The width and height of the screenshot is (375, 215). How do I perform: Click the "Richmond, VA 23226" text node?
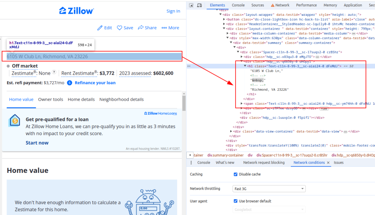270,89
